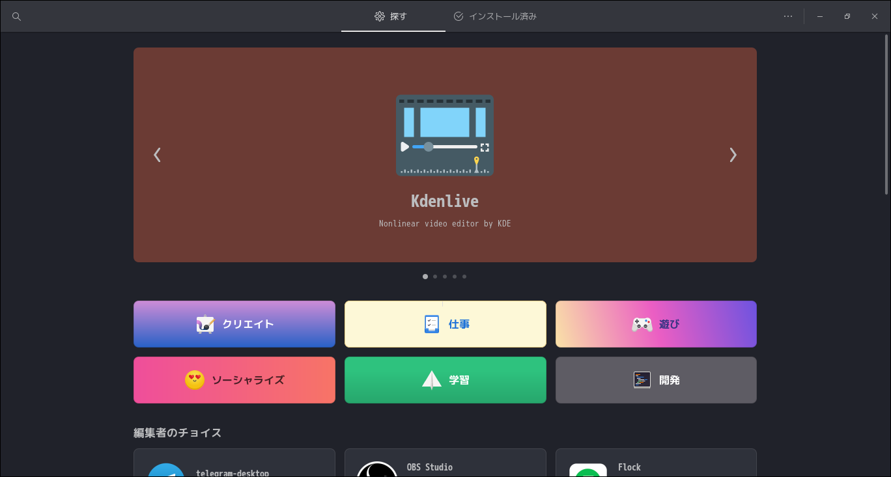This screenshot has height=477, width=891.
Task: Open the ソーシャライズ category
Action: [234, 380]
